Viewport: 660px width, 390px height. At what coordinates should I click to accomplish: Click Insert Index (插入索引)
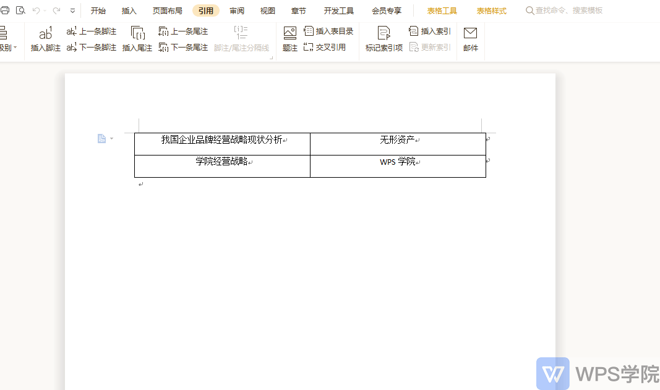pos(430,31)
